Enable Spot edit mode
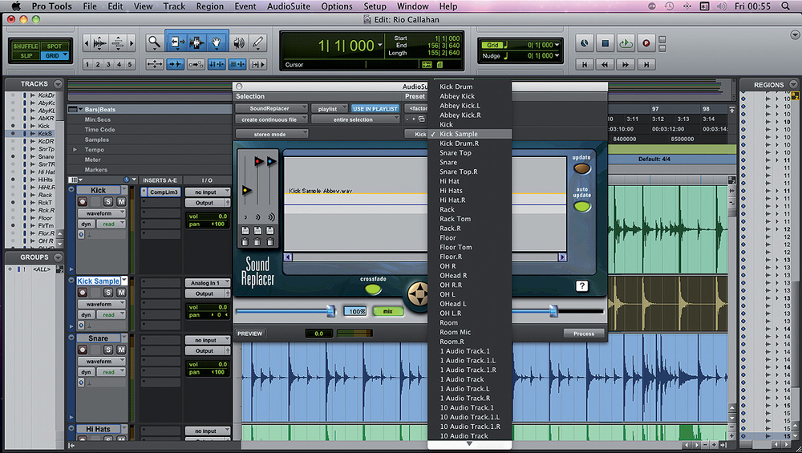This screenshot has height=453, width=802. tap(55, 46)
